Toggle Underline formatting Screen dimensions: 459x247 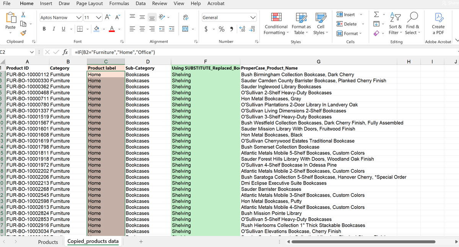point(63,29)
